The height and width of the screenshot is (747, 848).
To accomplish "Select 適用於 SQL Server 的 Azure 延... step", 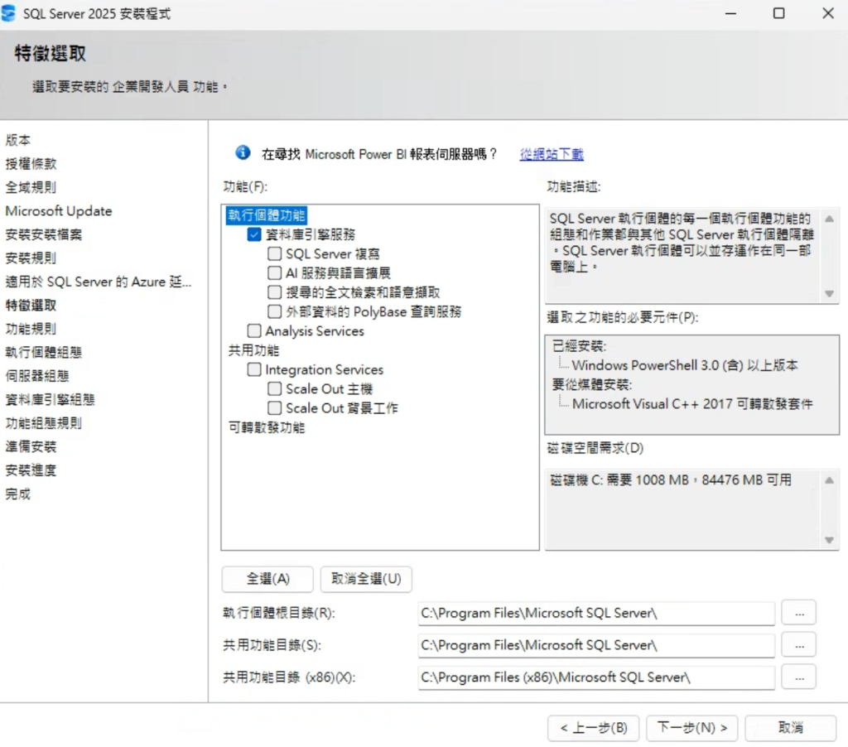I will [98, 282].
